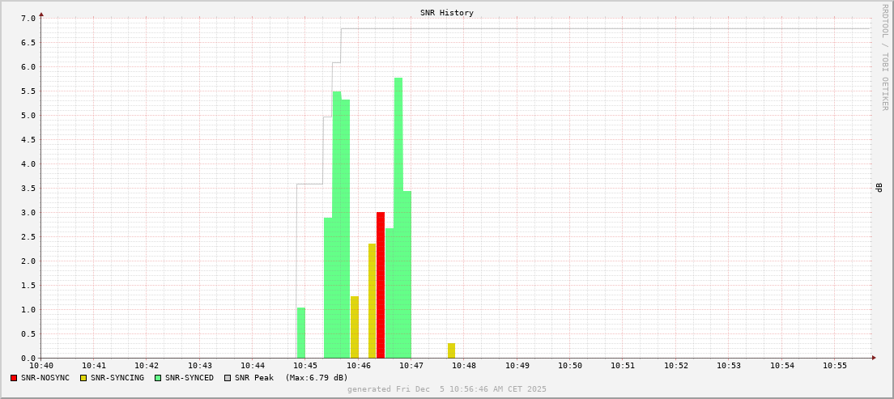This screenshot has width=894, height=399.
Task: Click the gray SNR Peak legend swatch
Action: [228, 378]
